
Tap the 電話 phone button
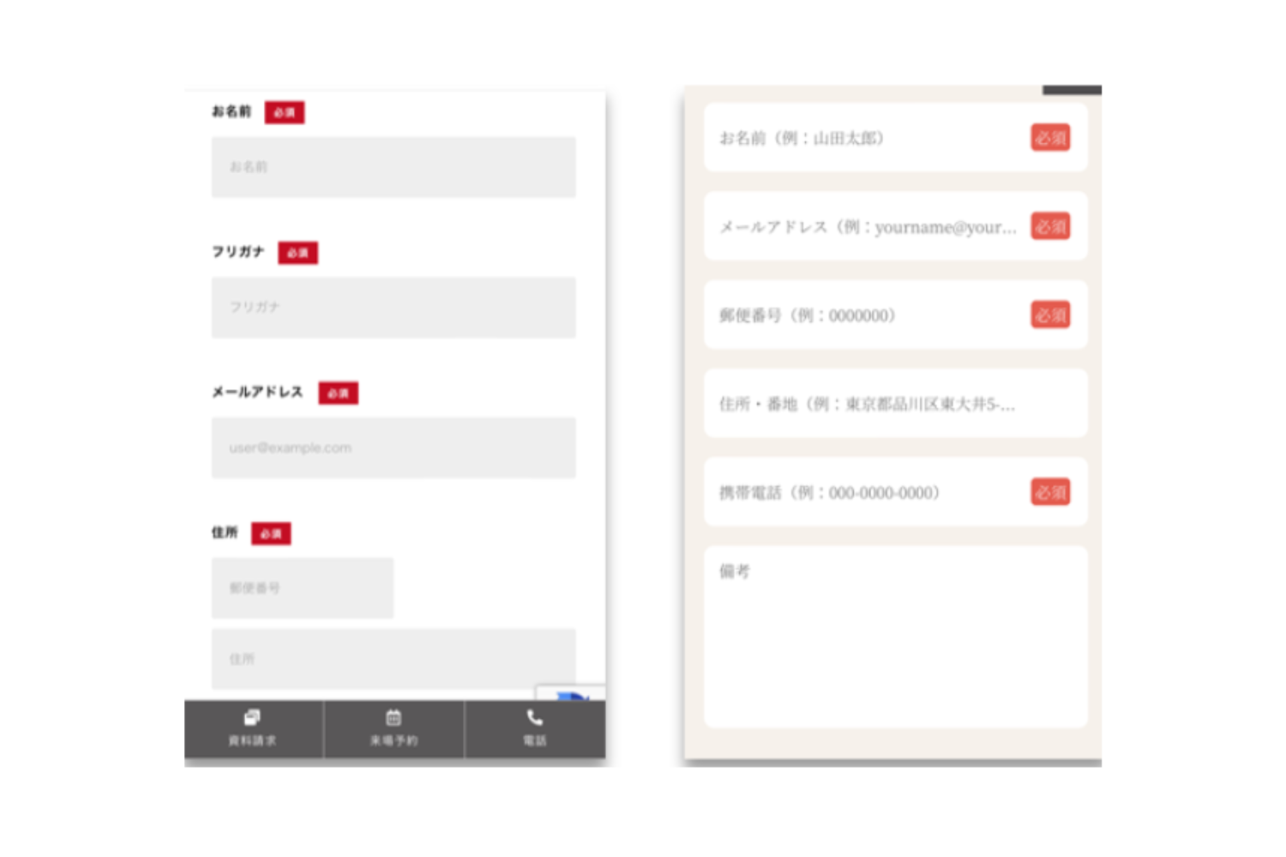pos(535,729)
